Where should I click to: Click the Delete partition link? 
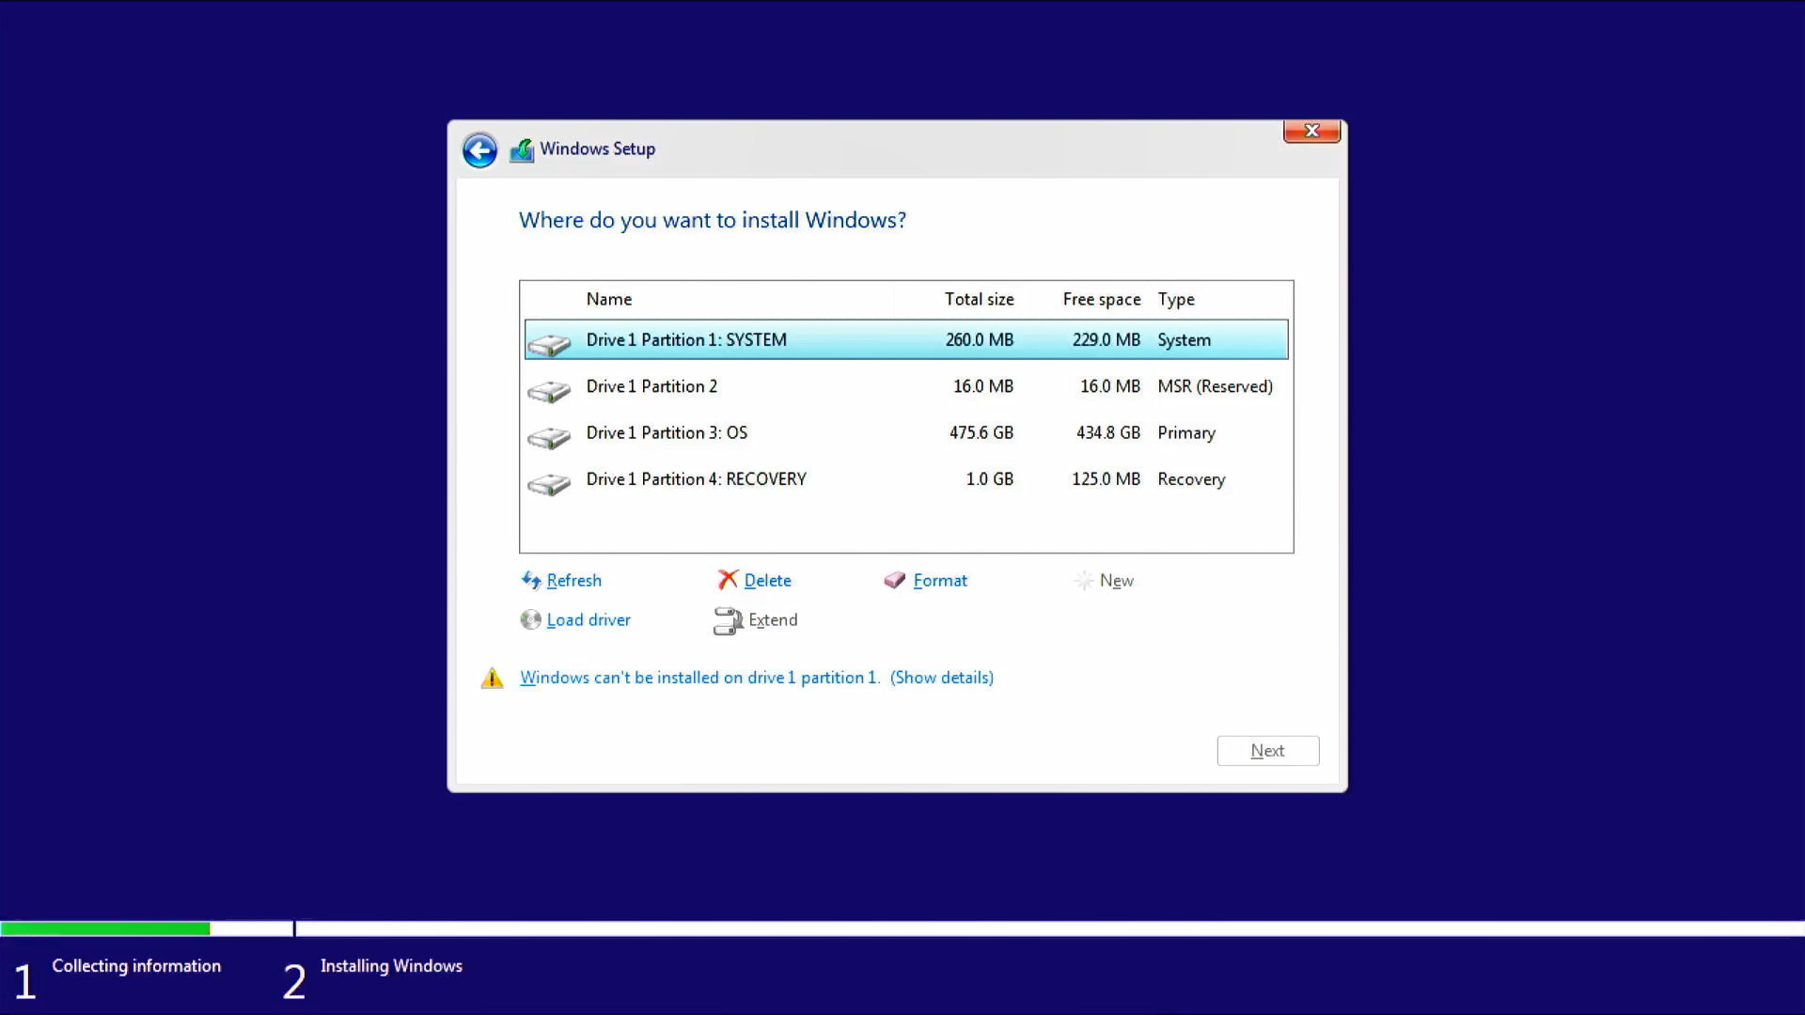(767, 581)
